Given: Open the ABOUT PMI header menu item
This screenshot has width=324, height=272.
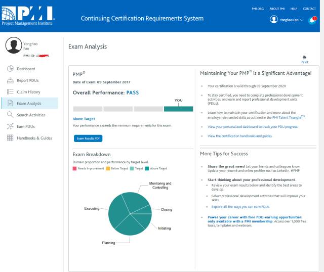Looking at the screenshot, I should [277, 9].
